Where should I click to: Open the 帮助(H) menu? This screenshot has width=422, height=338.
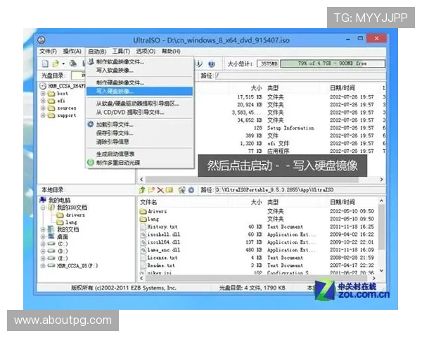click(171, 51)
